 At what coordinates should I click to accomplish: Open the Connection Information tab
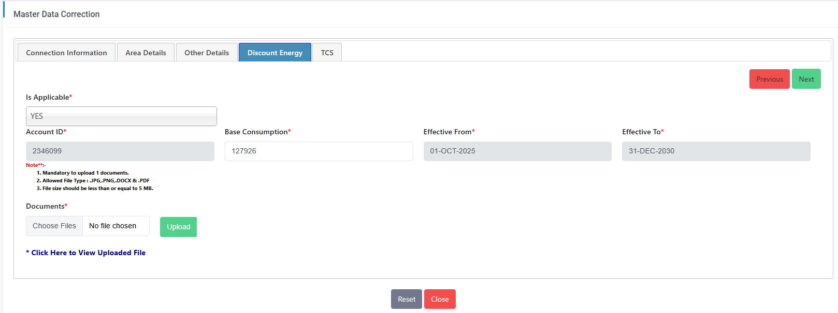click(x=66, y=53)
